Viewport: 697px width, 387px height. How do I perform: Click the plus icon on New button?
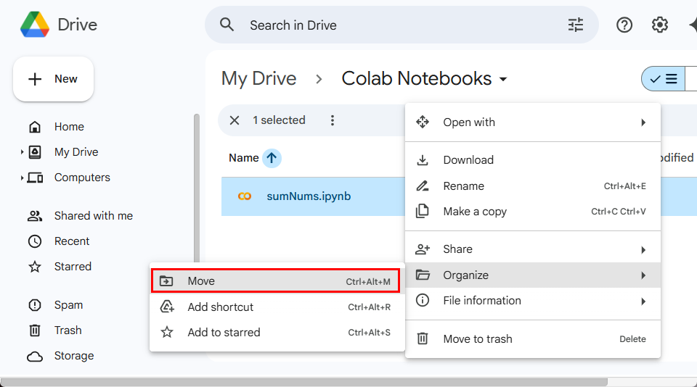pyautogui.click(x=35, y=79)
